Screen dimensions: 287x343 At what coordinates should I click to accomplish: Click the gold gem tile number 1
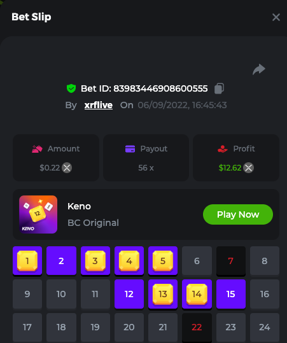pyautogui.click(x=27, y=261)
